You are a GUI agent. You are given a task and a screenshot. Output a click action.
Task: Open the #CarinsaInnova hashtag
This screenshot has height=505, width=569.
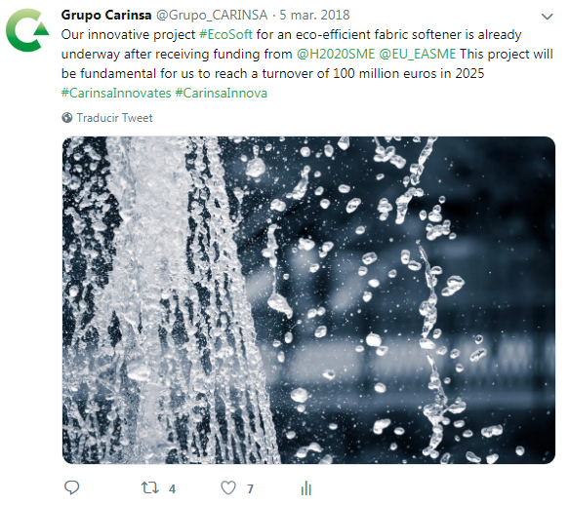point(222,94)
